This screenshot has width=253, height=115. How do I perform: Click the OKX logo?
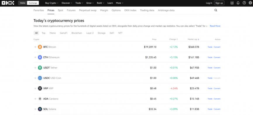pyautogui.click(x=8, y=3)
